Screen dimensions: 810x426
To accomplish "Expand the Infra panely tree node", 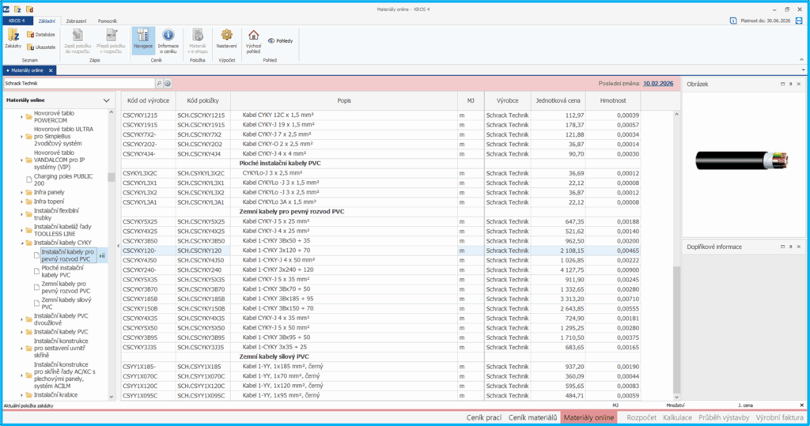I will [22, 191].
